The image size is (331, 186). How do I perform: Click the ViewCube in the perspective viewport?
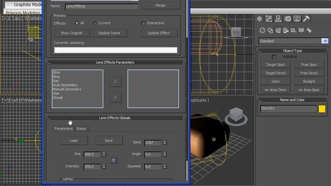tap(236, 115)
